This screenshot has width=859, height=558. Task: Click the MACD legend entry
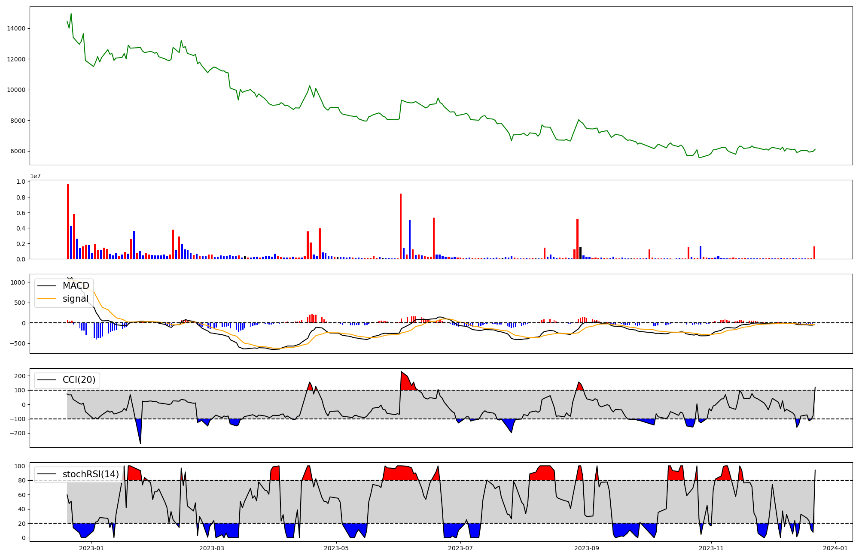click(76, 286)
